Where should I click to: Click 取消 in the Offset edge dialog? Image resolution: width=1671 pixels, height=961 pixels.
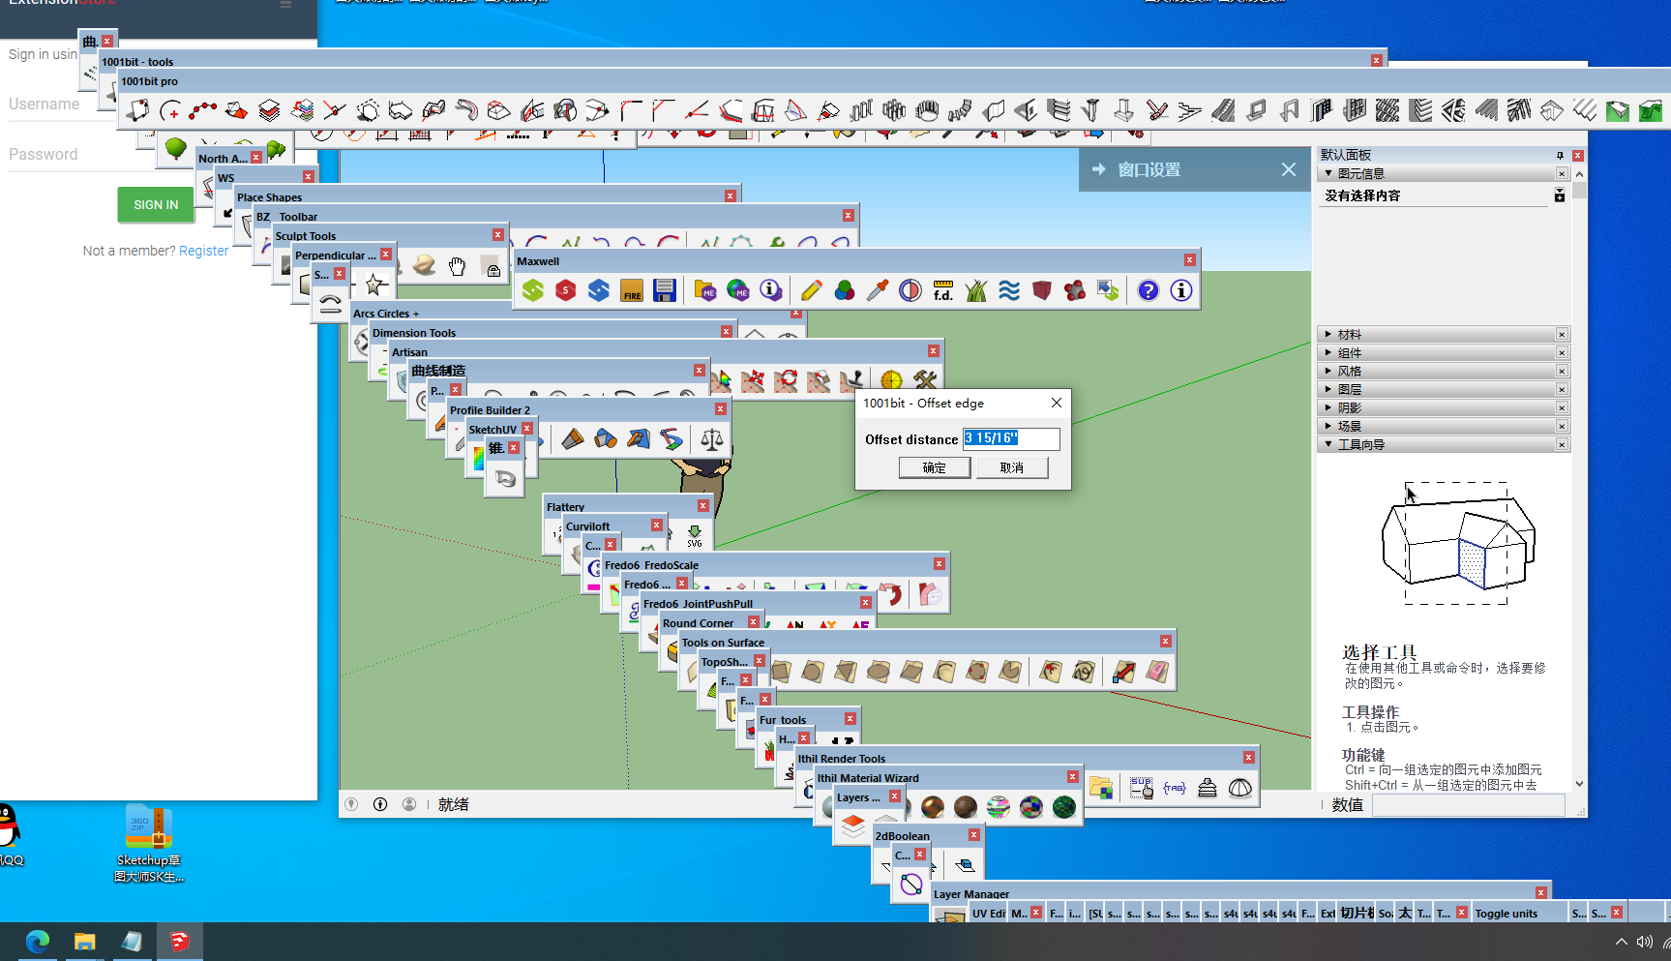pyautogui.click(x=1011, y=467)
